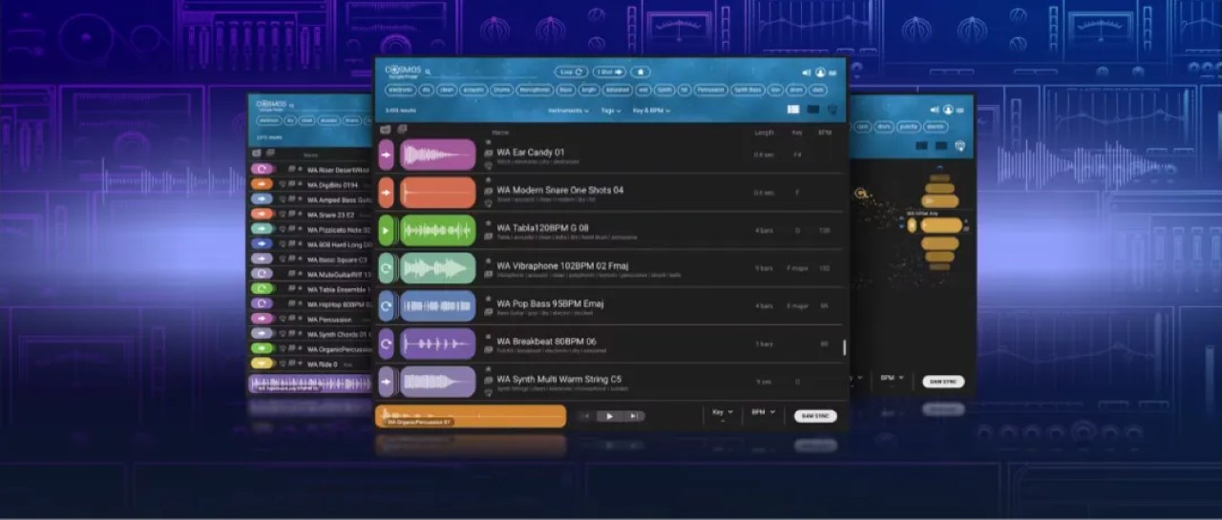Click the WA Pop Bass blue waveform
The height and width of the screenshot is (520, 1222).
tap(437, 305)
